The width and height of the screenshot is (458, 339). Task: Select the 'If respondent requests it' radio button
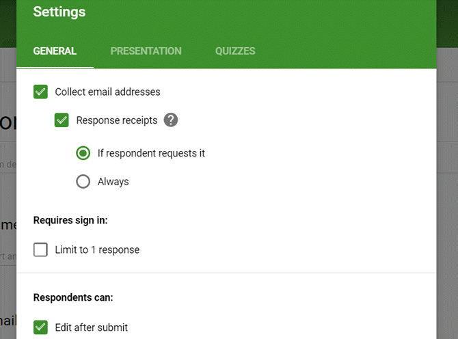83,153
